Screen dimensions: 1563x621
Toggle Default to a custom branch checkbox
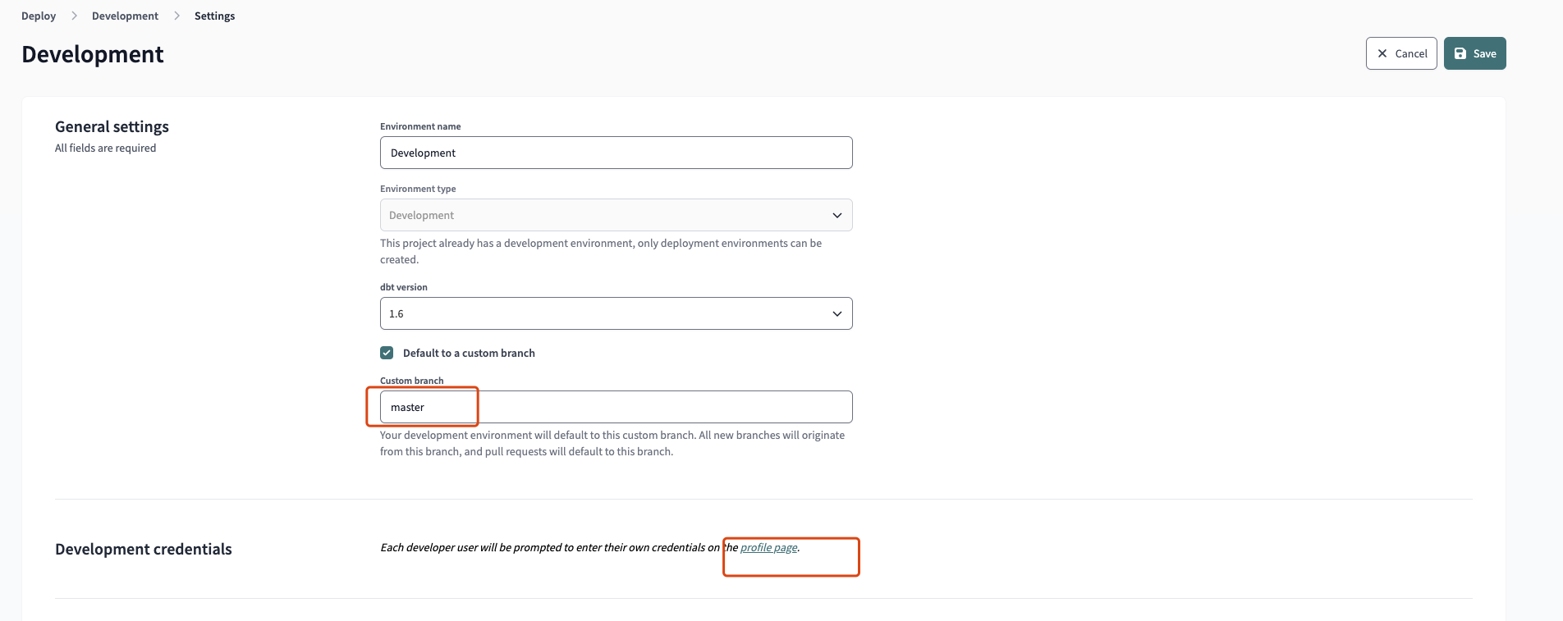click(387, 353)
